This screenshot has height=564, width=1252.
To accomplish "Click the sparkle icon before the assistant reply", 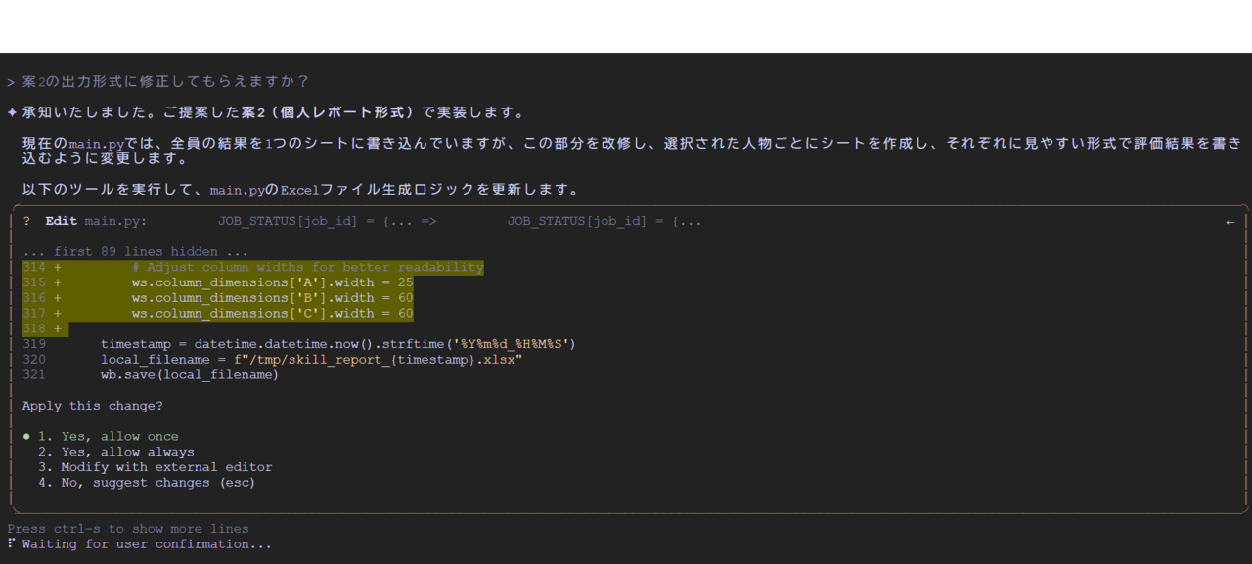I will pos(12,112).
